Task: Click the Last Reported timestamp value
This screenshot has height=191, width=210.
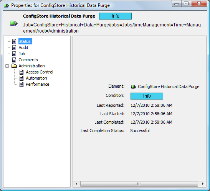Action: tap(151, 105)
